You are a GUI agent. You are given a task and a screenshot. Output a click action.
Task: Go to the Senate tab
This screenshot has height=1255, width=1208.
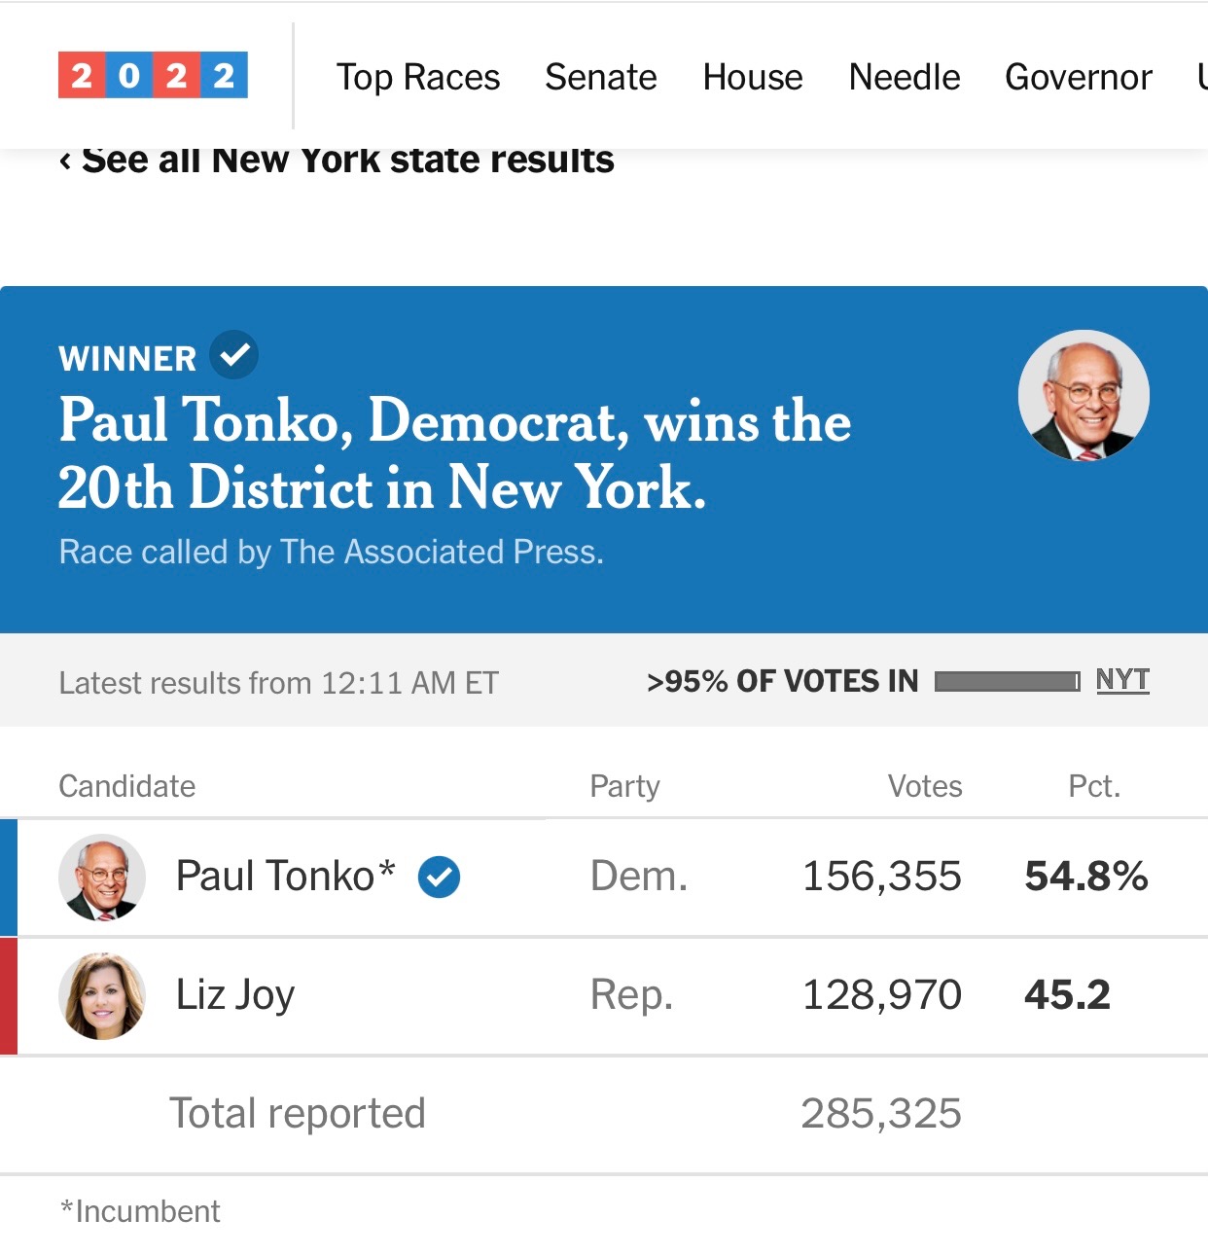tap(601, 77)
